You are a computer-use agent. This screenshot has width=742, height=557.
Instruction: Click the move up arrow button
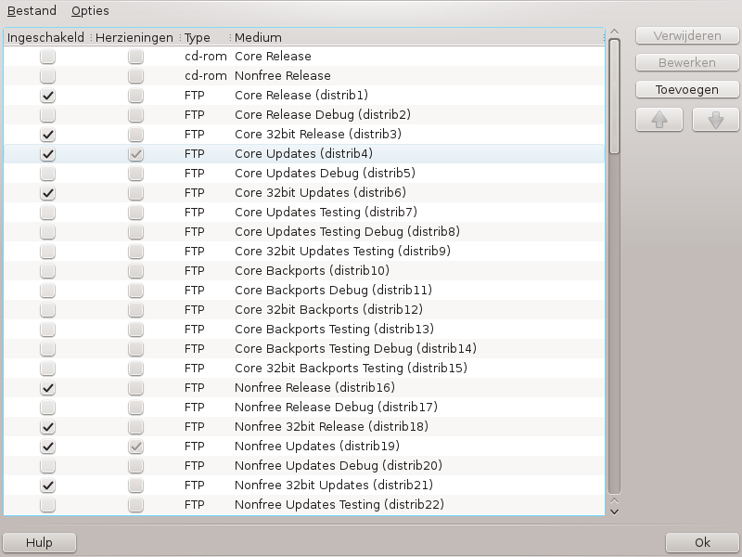(659, 120)
